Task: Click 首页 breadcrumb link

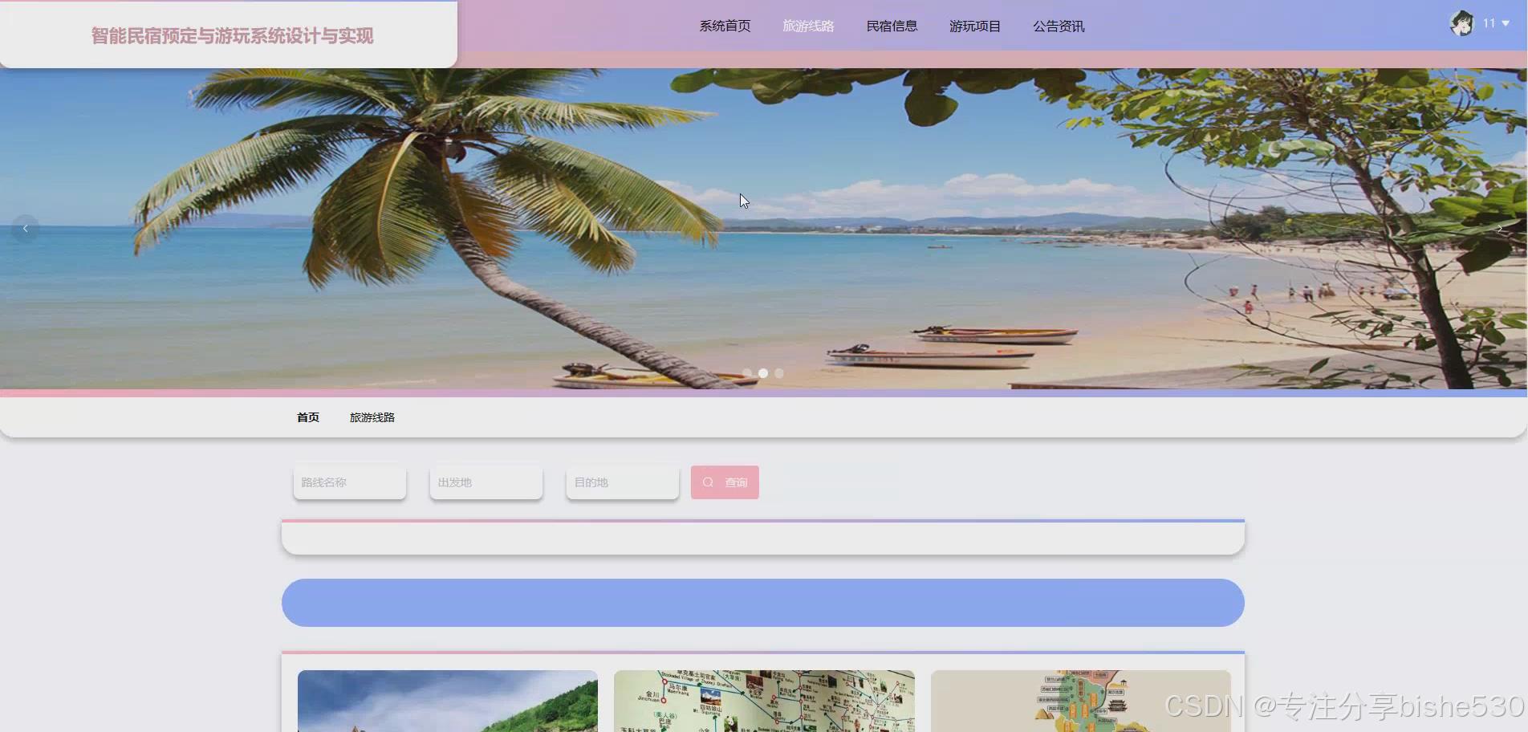Action: click(308, 417)
